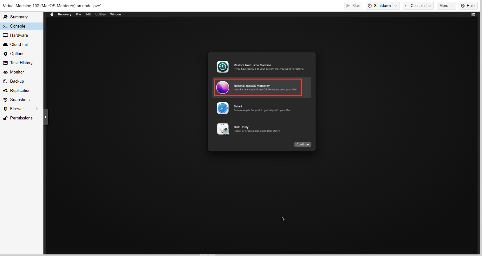Open the Utilities menu in Recovery
The image size is (482, 256).
tap(101, 14)
